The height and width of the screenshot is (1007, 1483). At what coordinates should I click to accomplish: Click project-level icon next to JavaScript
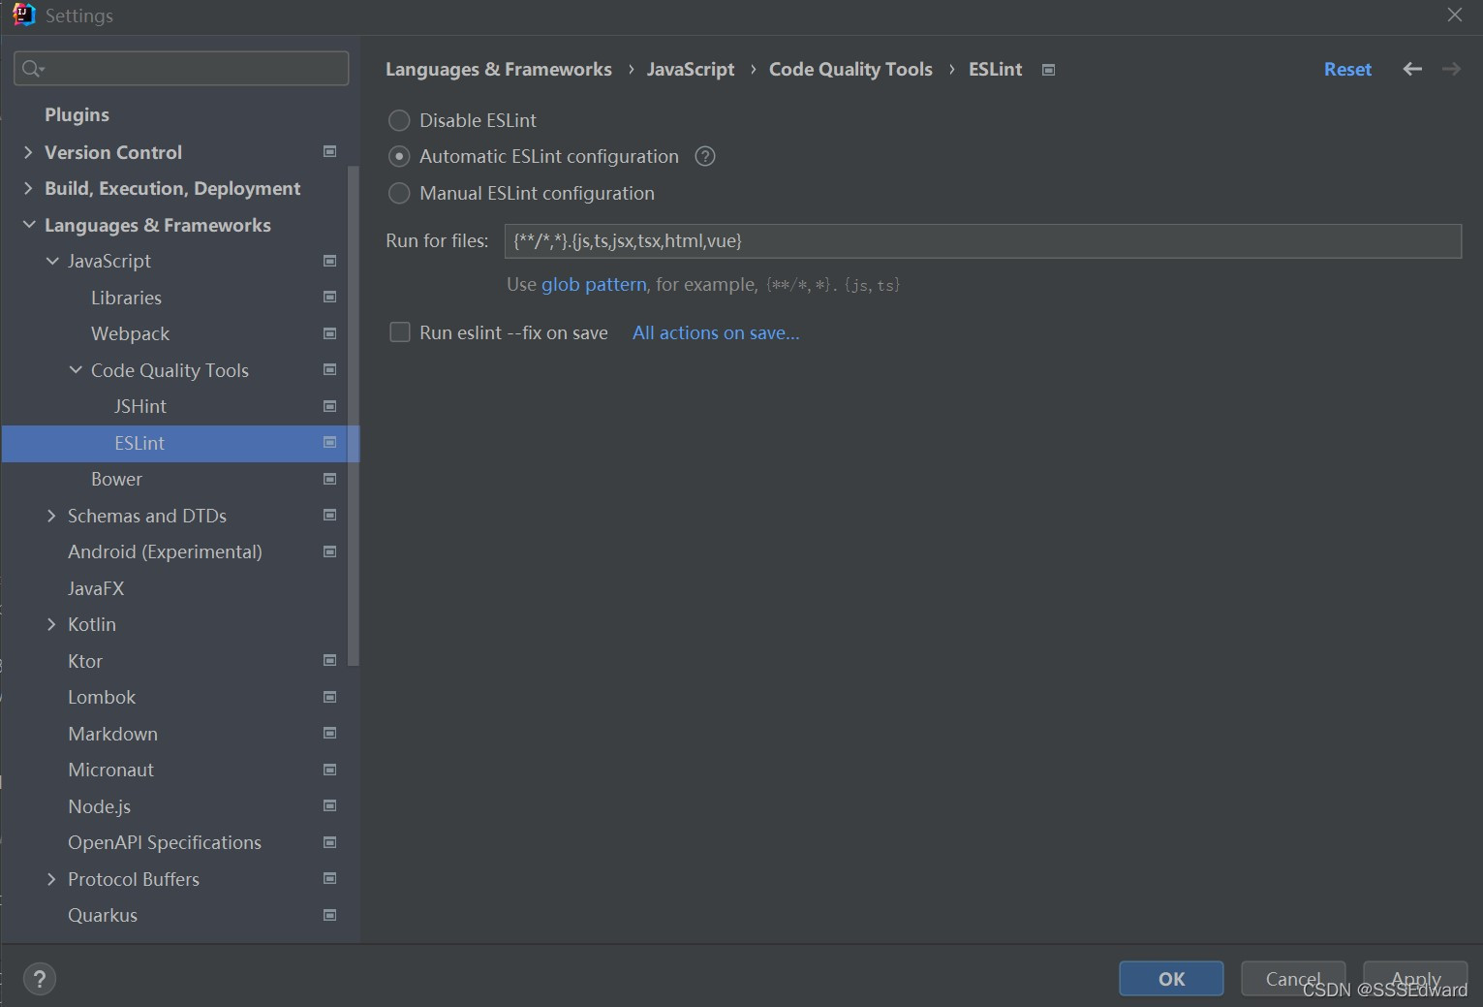click(329, 261)
